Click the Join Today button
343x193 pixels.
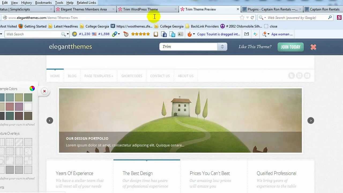[x=291, y=47]
